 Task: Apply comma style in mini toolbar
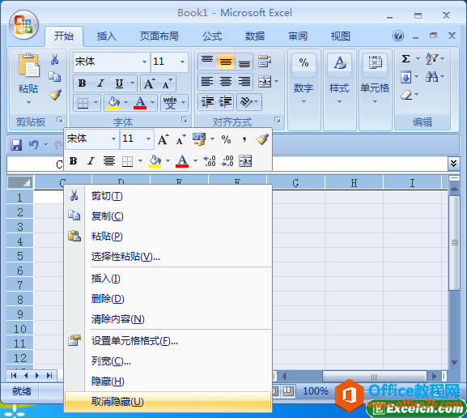coord(244,139)
